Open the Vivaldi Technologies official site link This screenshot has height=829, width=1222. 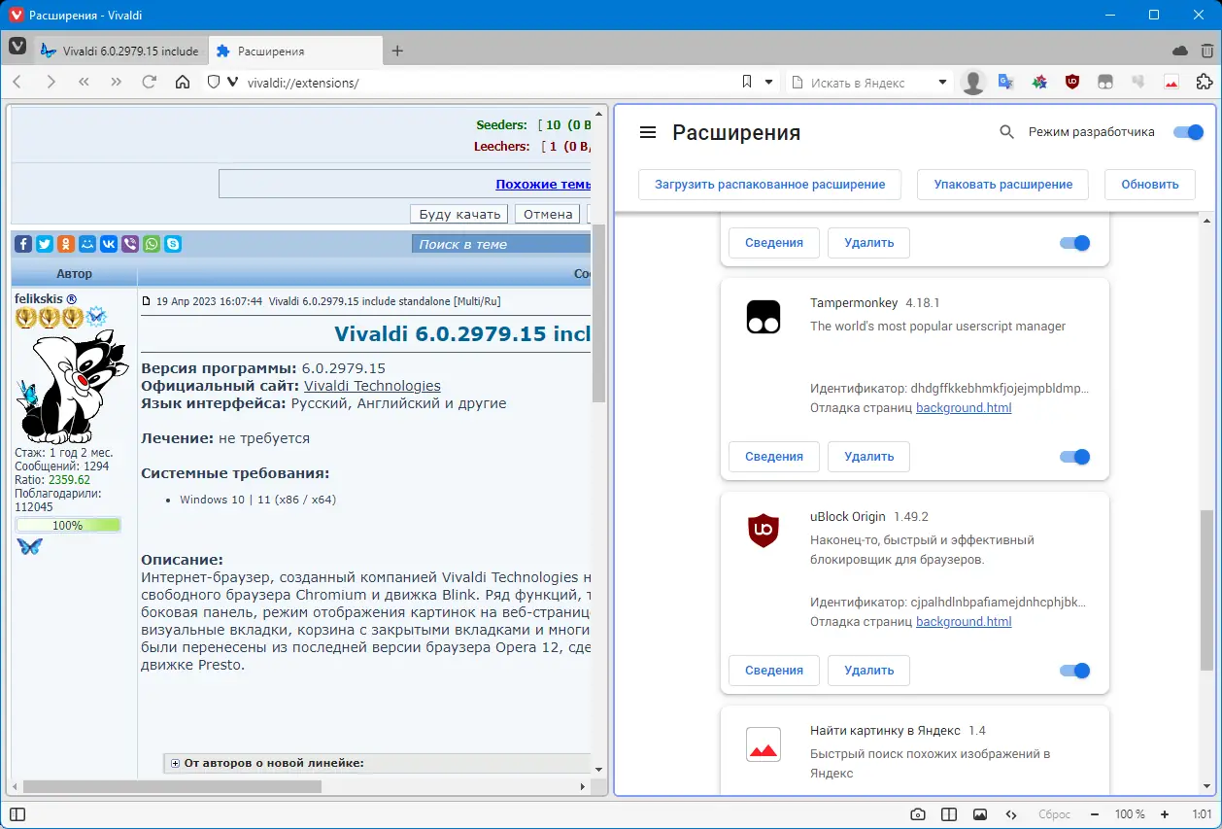pyautogui.click(x=372, y=386)
